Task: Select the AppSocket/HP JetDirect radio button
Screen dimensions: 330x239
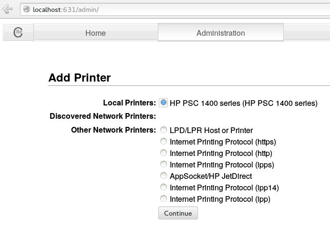Action: [x=164, y=176]
